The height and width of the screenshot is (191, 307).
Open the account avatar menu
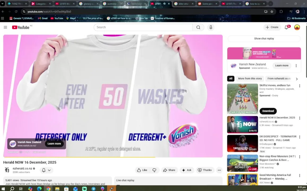(x=297, y=27)
